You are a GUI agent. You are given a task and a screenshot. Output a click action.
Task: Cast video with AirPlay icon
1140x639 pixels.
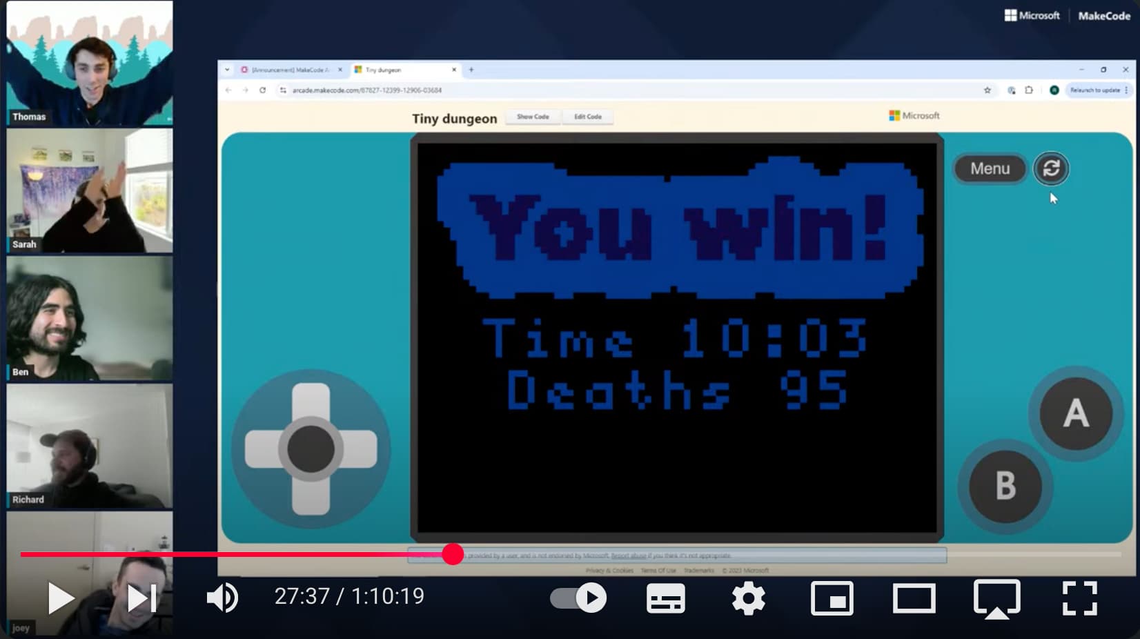(x=997, y=599)
